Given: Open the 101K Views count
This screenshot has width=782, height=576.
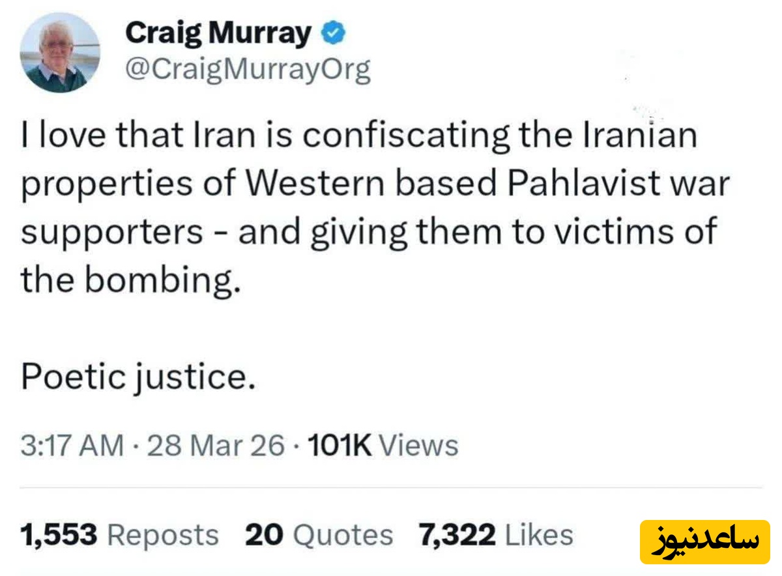Looking at the screenshot, I should (383, 446).
